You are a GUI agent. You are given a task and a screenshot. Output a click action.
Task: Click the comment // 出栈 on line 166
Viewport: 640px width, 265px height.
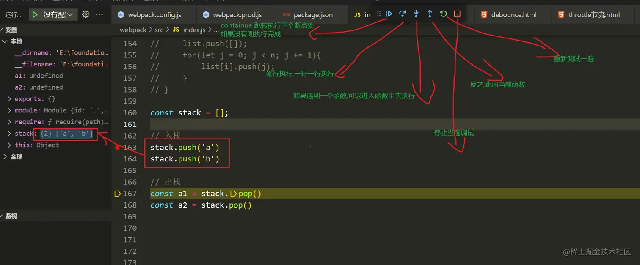pos(166,182)
